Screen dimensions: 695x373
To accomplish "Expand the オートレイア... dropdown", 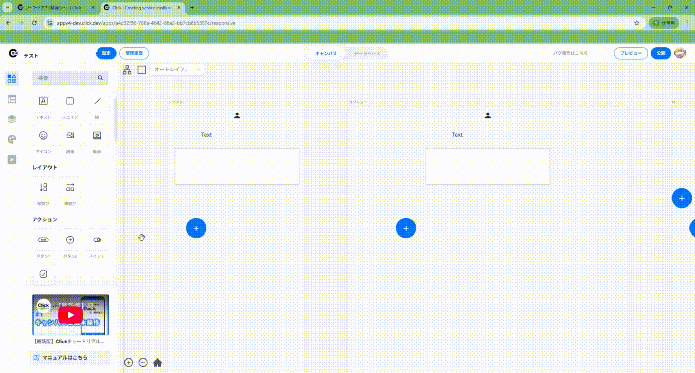I will 177,70.
